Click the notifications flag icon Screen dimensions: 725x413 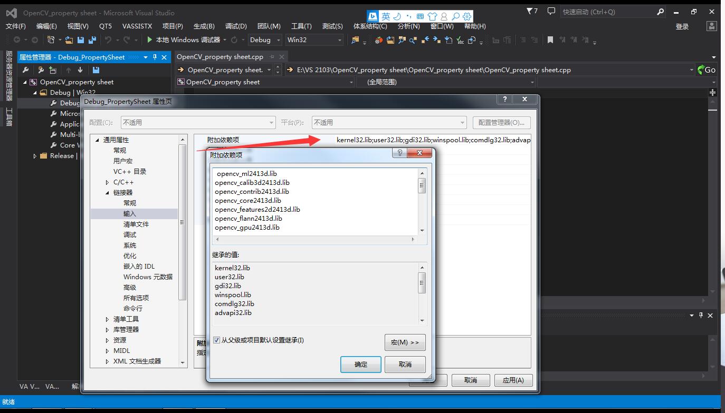coord(532,11)
